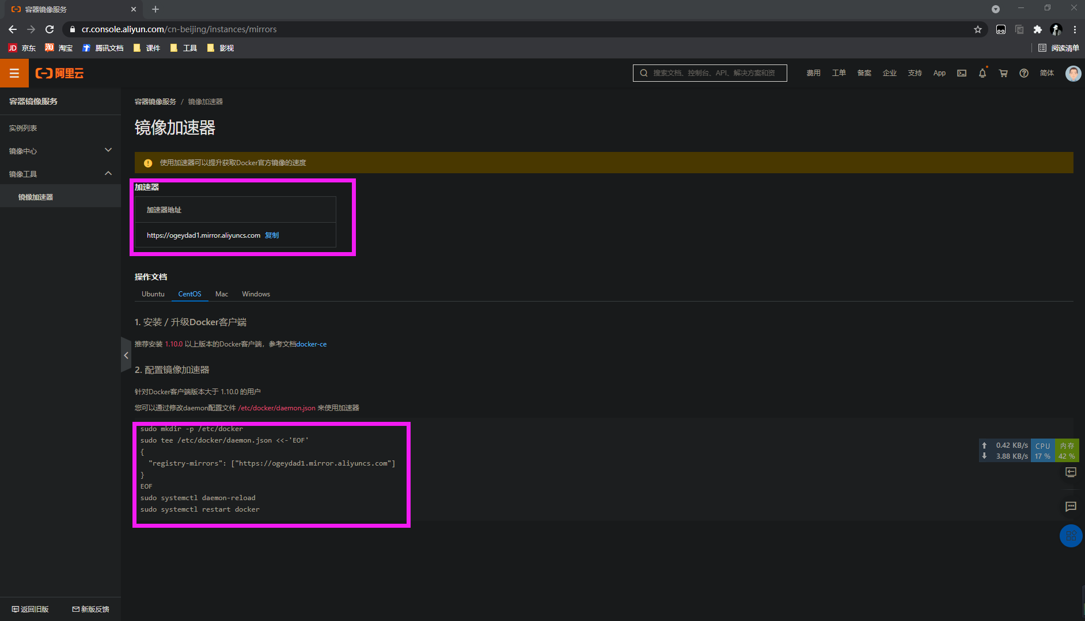Switch language via 简体
1085x621 pixels.
[x=1047, y=73]
